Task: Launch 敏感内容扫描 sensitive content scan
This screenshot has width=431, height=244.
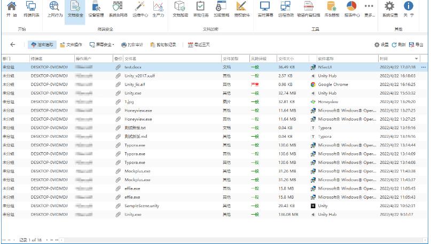Action: tap(309, 9)
